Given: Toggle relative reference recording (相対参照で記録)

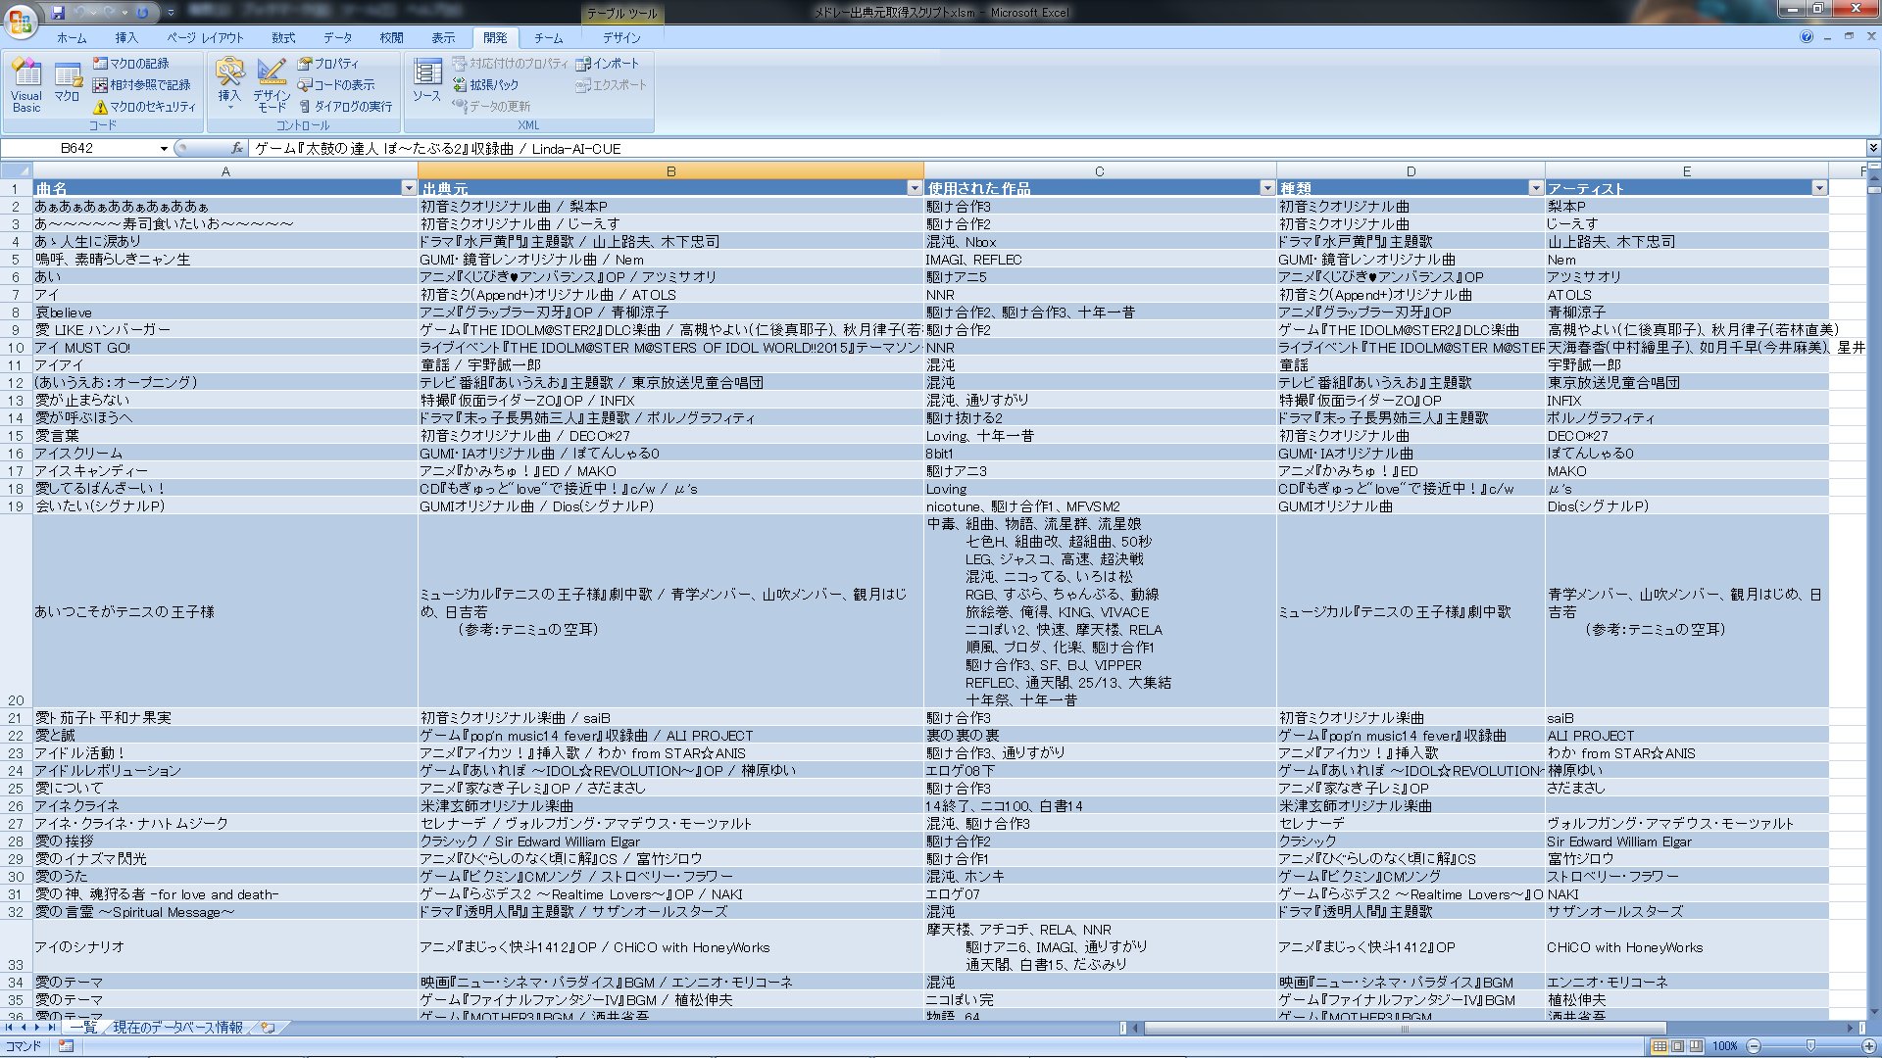Looking at the screenshot, I should tap(141, 85).
